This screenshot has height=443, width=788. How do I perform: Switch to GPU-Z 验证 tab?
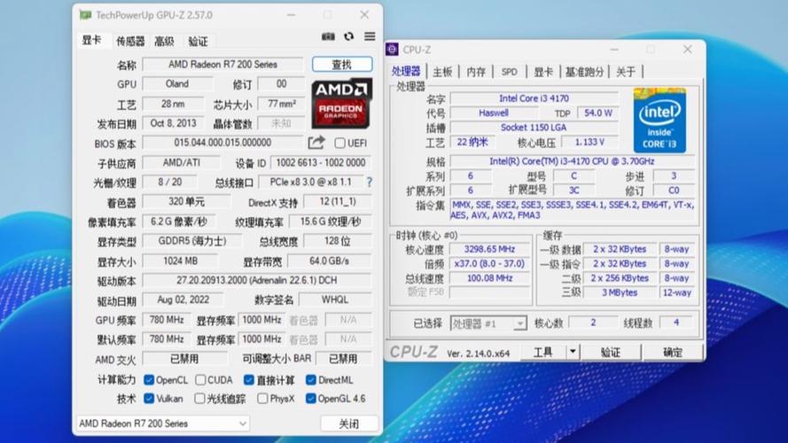[x=198, y=41]
